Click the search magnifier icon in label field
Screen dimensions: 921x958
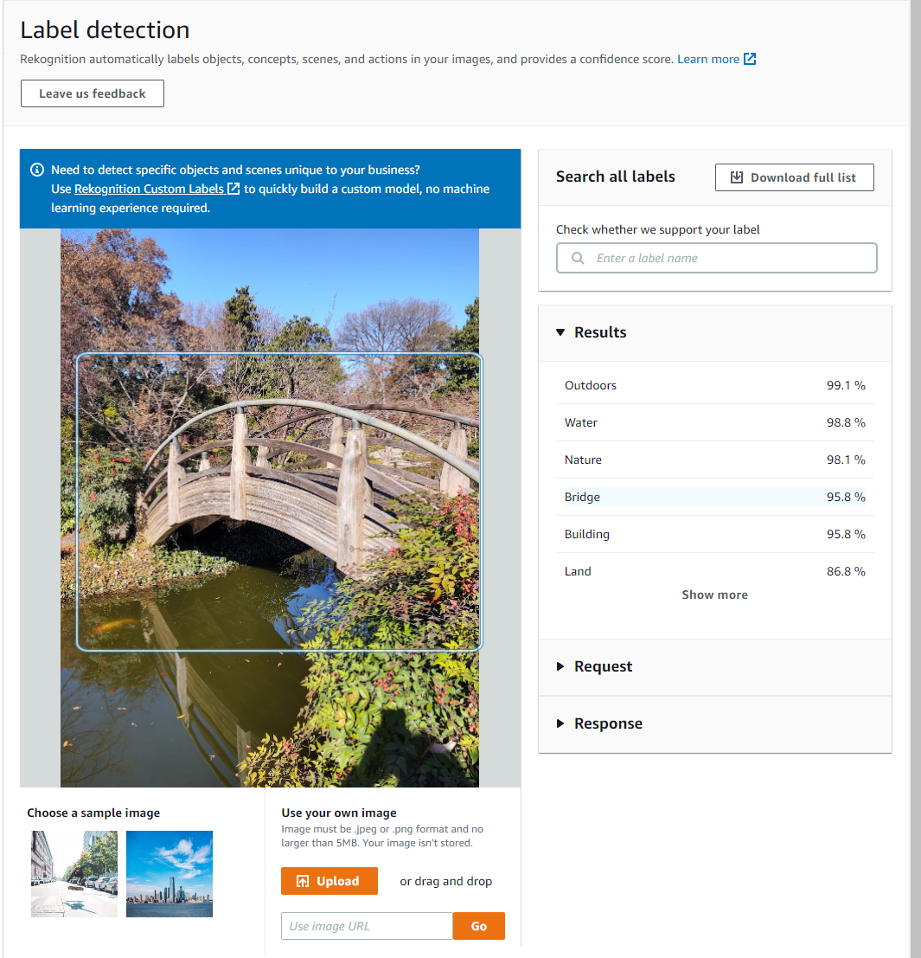(578, 258)
